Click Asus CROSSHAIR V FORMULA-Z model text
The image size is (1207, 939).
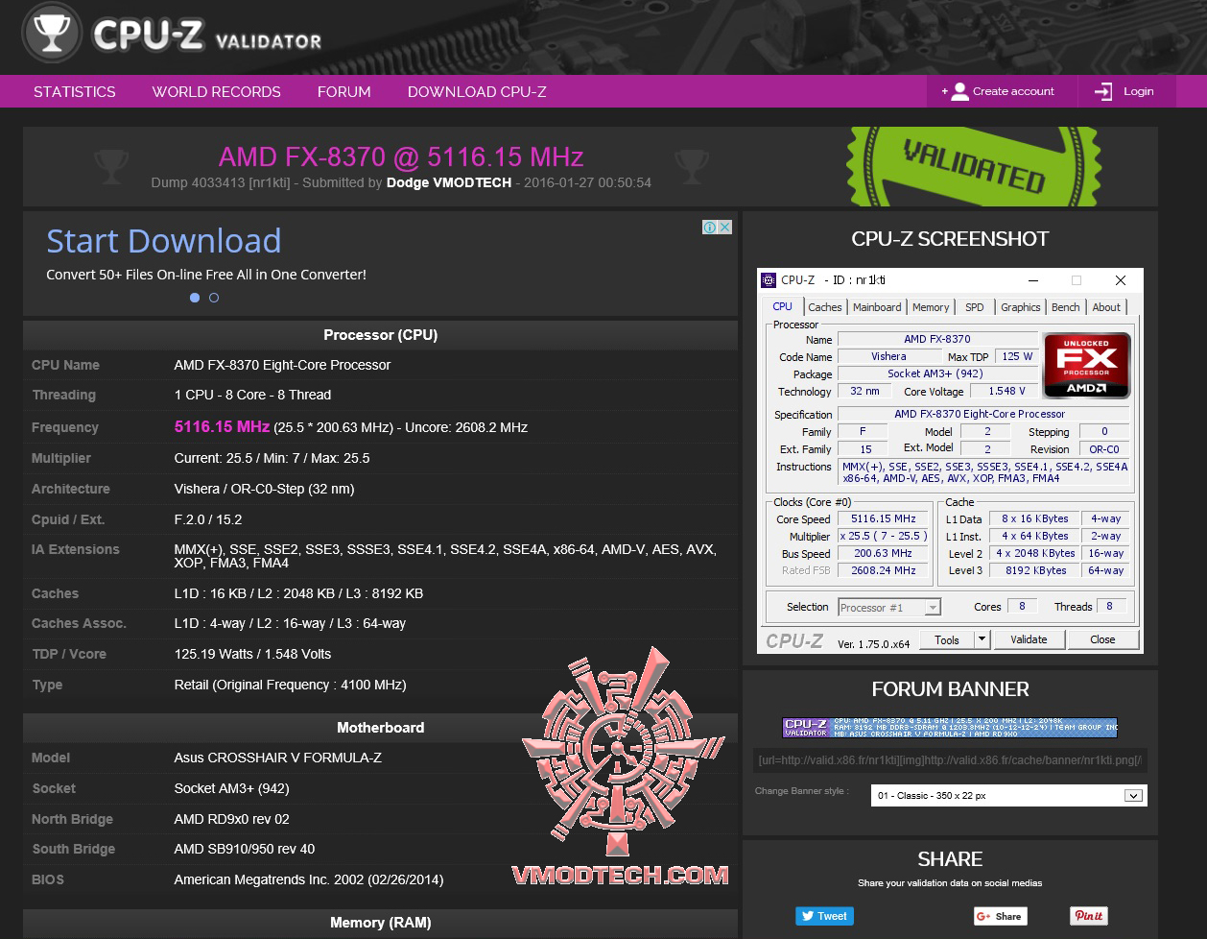[278, 758]
